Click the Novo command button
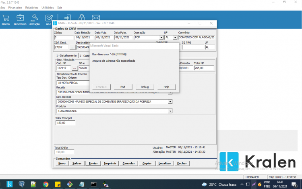 (x=62, y=163)
